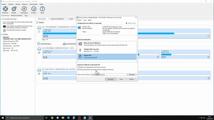Click the Windows logo icon in backup tasks
The image size is (214, 120).
tap(4, 27)
